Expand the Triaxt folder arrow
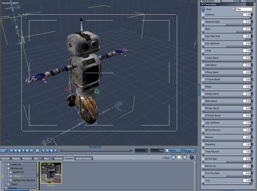The height and width of the screenshot is (191, 257). point(9,184)
